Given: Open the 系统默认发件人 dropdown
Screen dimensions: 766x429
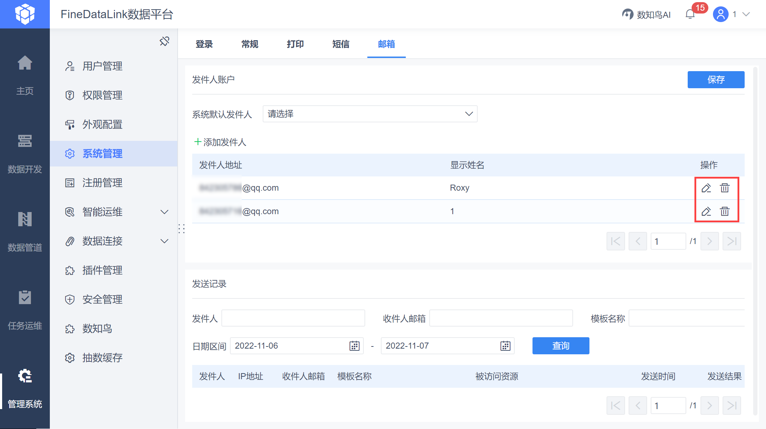Looking at the screenshot, I should [x=370, y=114].
